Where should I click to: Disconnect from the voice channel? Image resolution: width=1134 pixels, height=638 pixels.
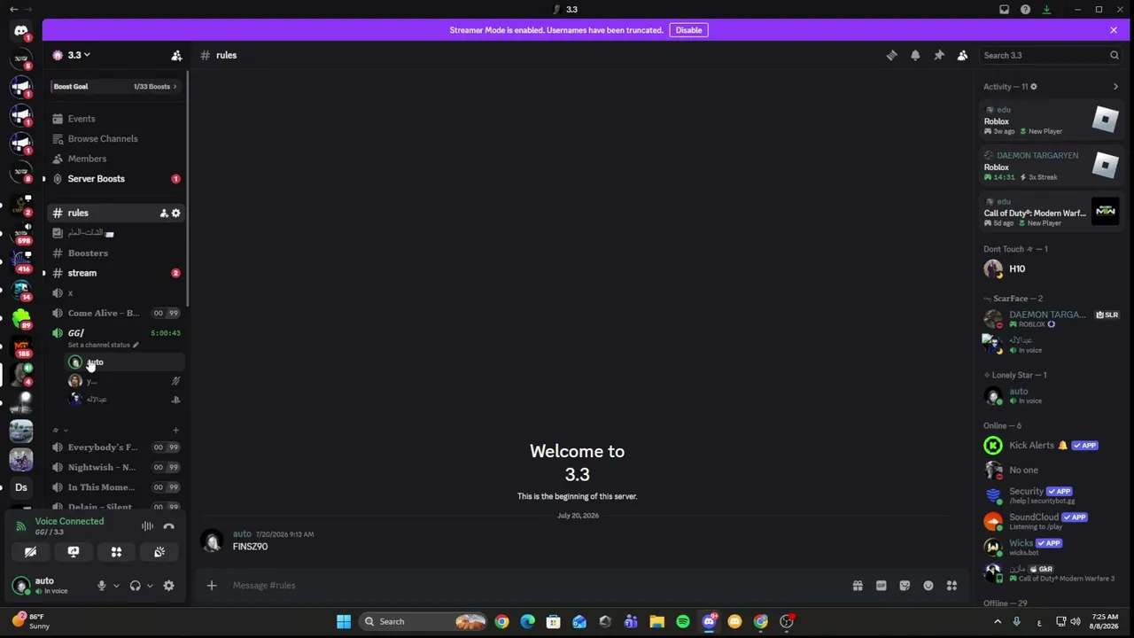[168, 526]
